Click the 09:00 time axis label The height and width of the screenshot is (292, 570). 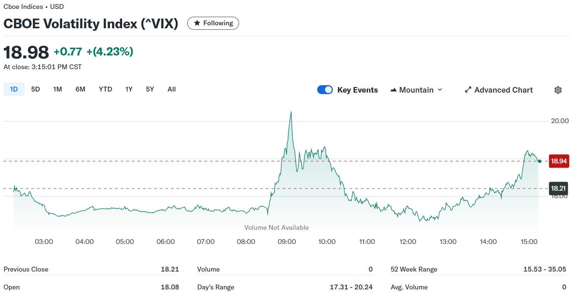click(x=287, y=242)
